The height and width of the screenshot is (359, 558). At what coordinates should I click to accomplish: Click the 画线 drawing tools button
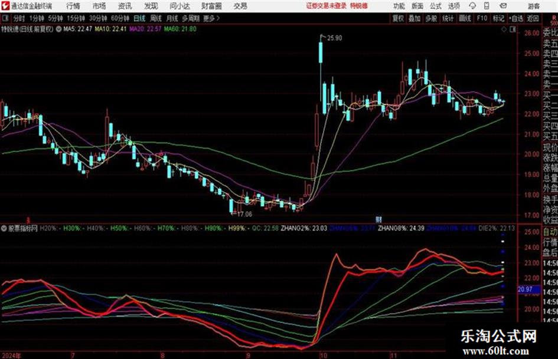tap(465, 18)
